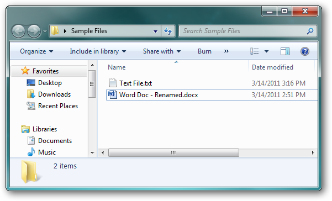This screenshot has width=332, height=201.
Task: Open the address bar history dropdown
Action: coord(155,31)
